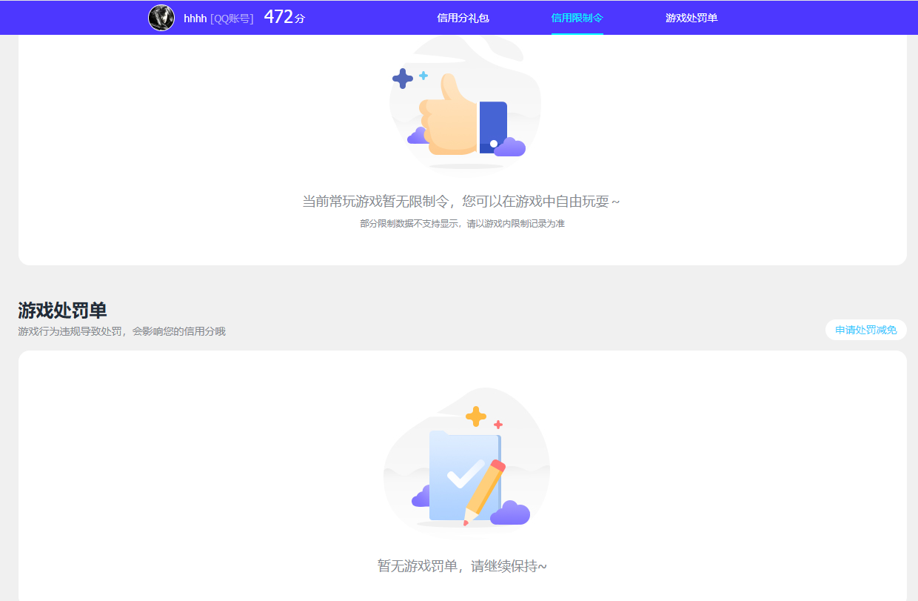The width and height of the screenshot is (918, 601).
Task: Go to the 游戏处罚单 tab
Action: coord(691,18)
